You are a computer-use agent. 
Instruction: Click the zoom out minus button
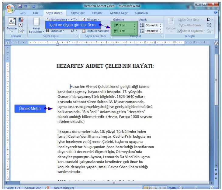click(x=181, y=188)
